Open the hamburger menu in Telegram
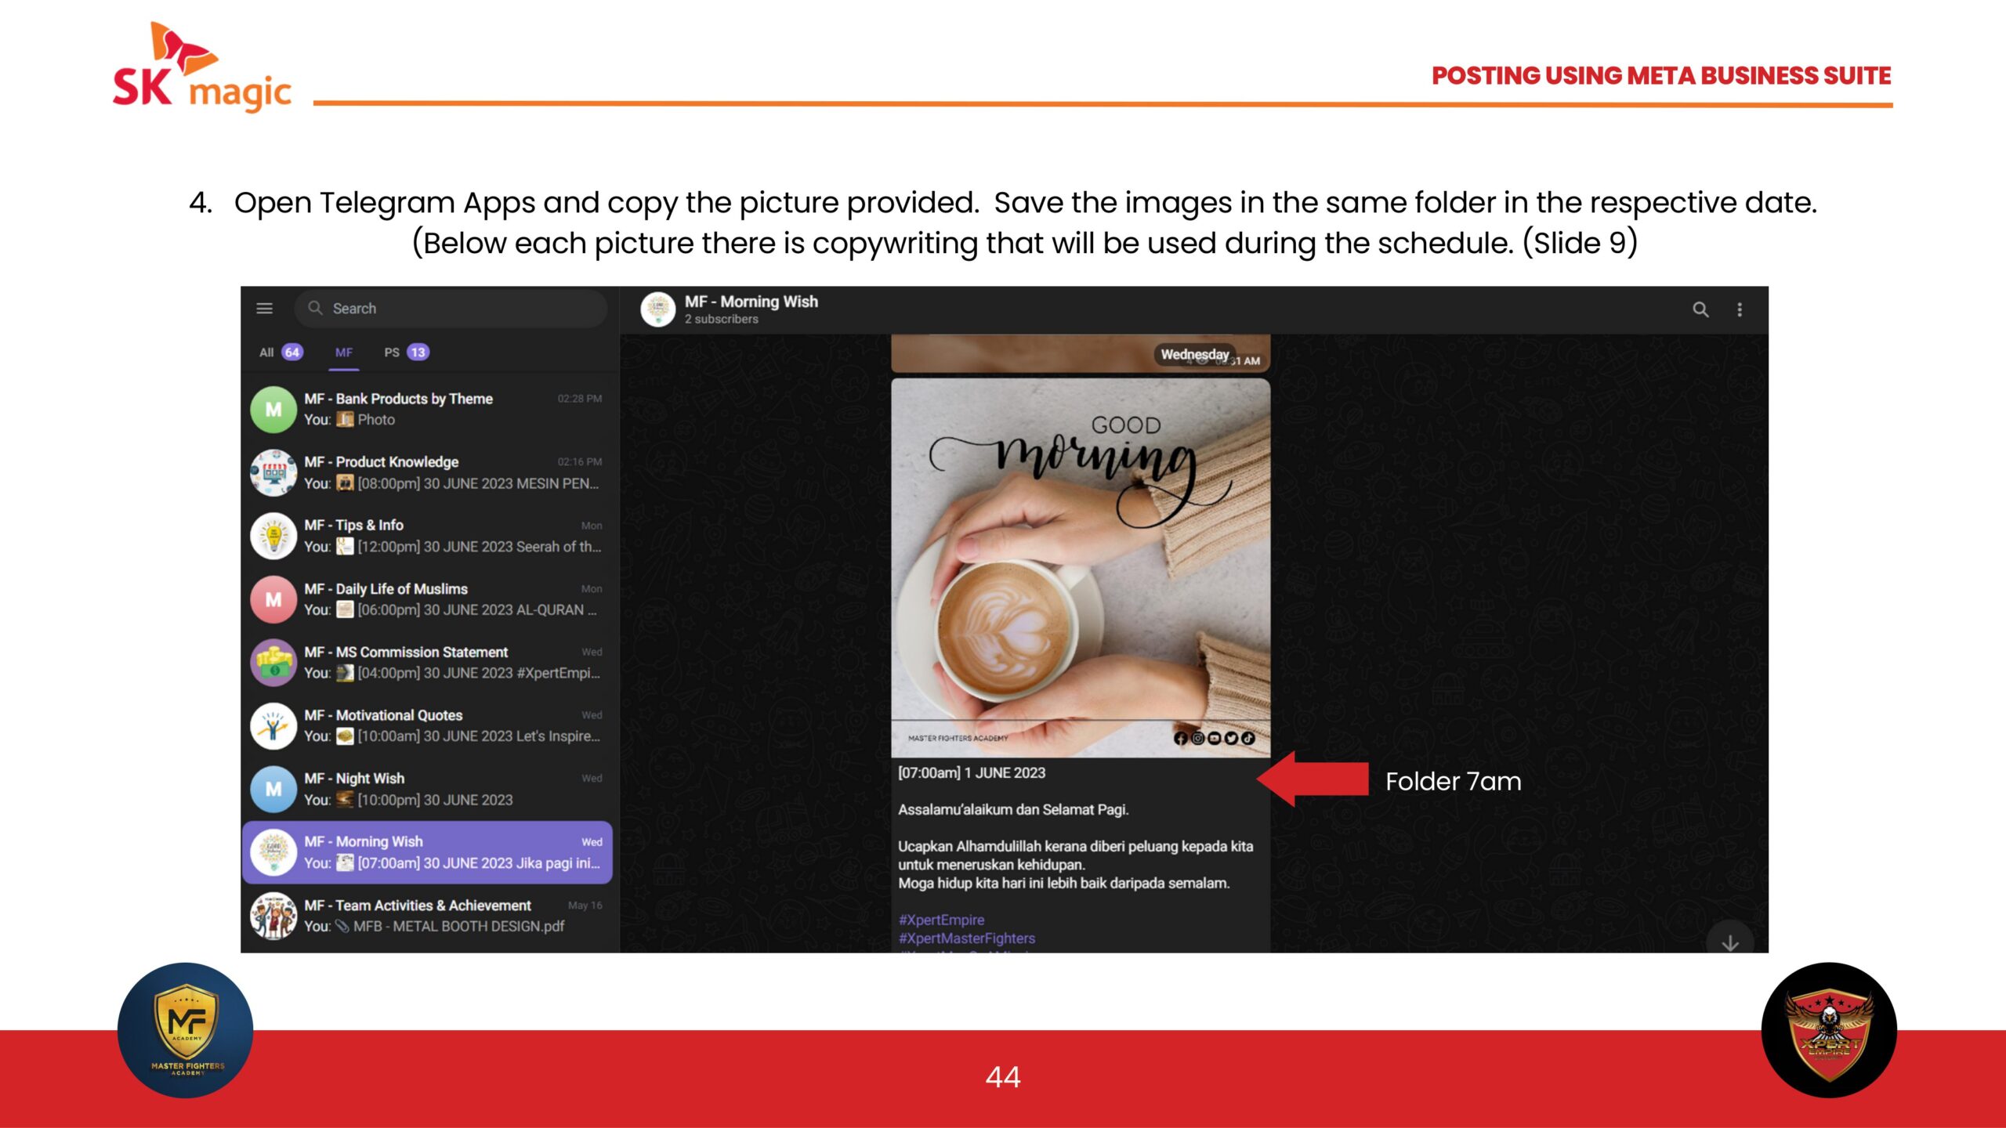Image resolution: width=2006 pixels, height=1128 pixels. click(x=265, y=309)
